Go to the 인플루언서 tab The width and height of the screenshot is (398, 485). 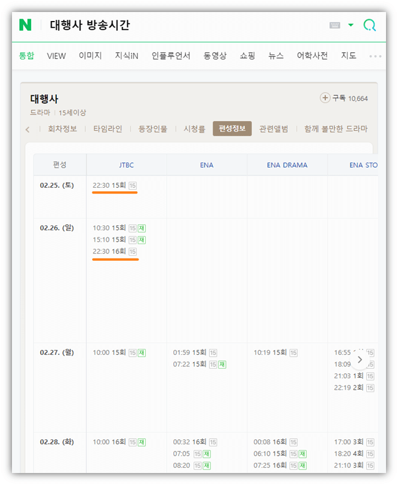(x=171, y=56)
